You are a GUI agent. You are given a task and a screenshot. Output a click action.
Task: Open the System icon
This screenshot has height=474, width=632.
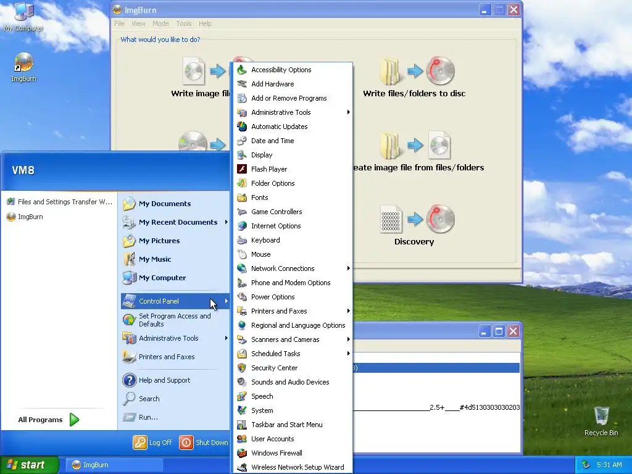242,410
